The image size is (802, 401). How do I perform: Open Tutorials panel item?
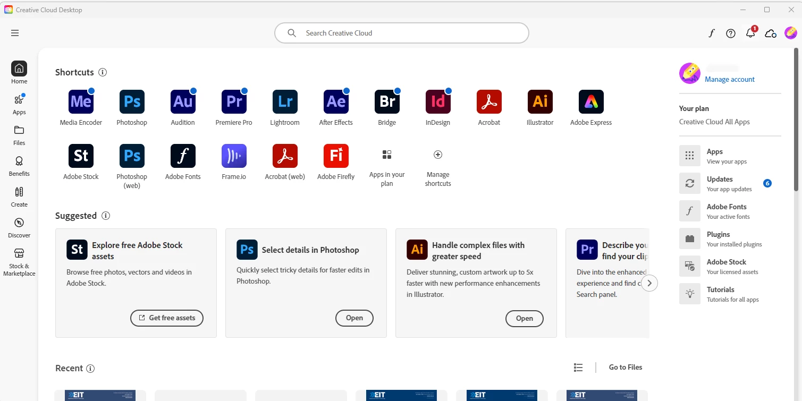(x=730, y=294)
